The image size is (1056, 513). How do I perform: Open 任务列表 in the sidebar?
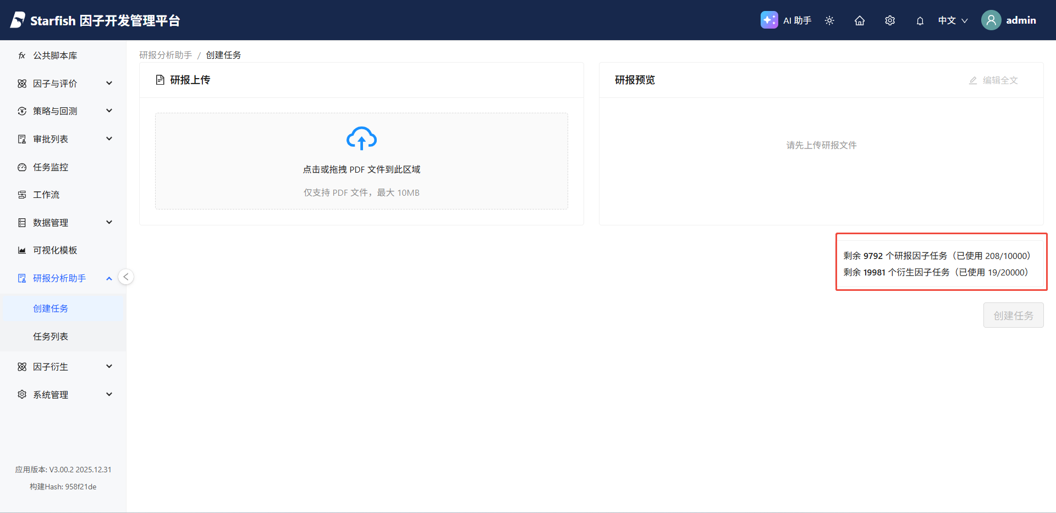tap(51, 337)
